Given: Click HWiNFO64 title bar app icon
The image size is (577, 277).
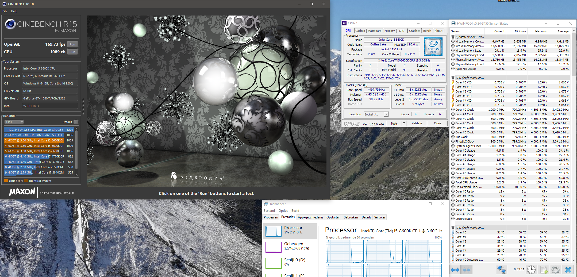Looking at the screenshot, I should click(453, 24).
